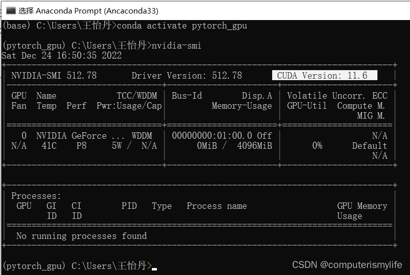Click the 'Memory-Usage' header
The height and width of the screenshot is (275, 410).
242,106
